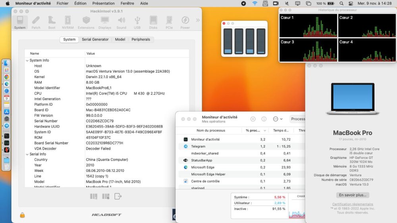Open the Disks toolbar section
397x223 pixels.
click(153, 23)
